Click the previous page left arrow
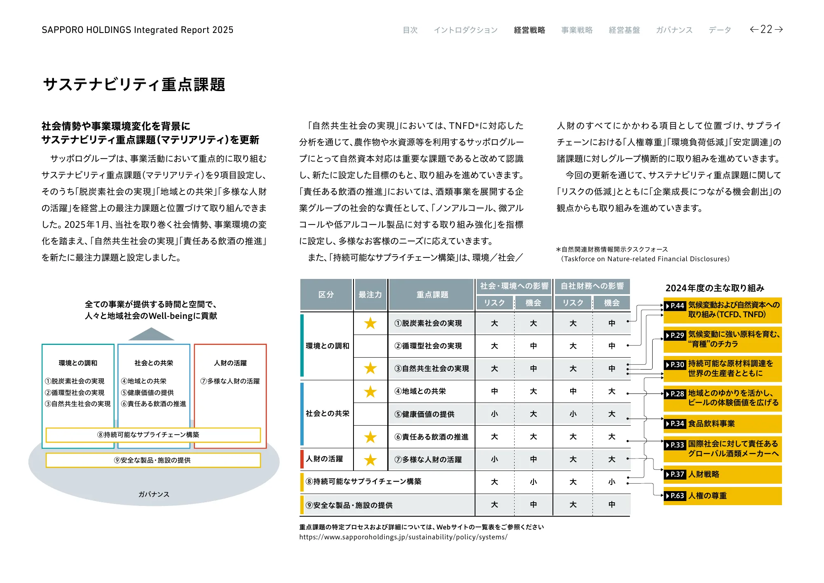Screen dimensions: 824x583 (754, 29)
